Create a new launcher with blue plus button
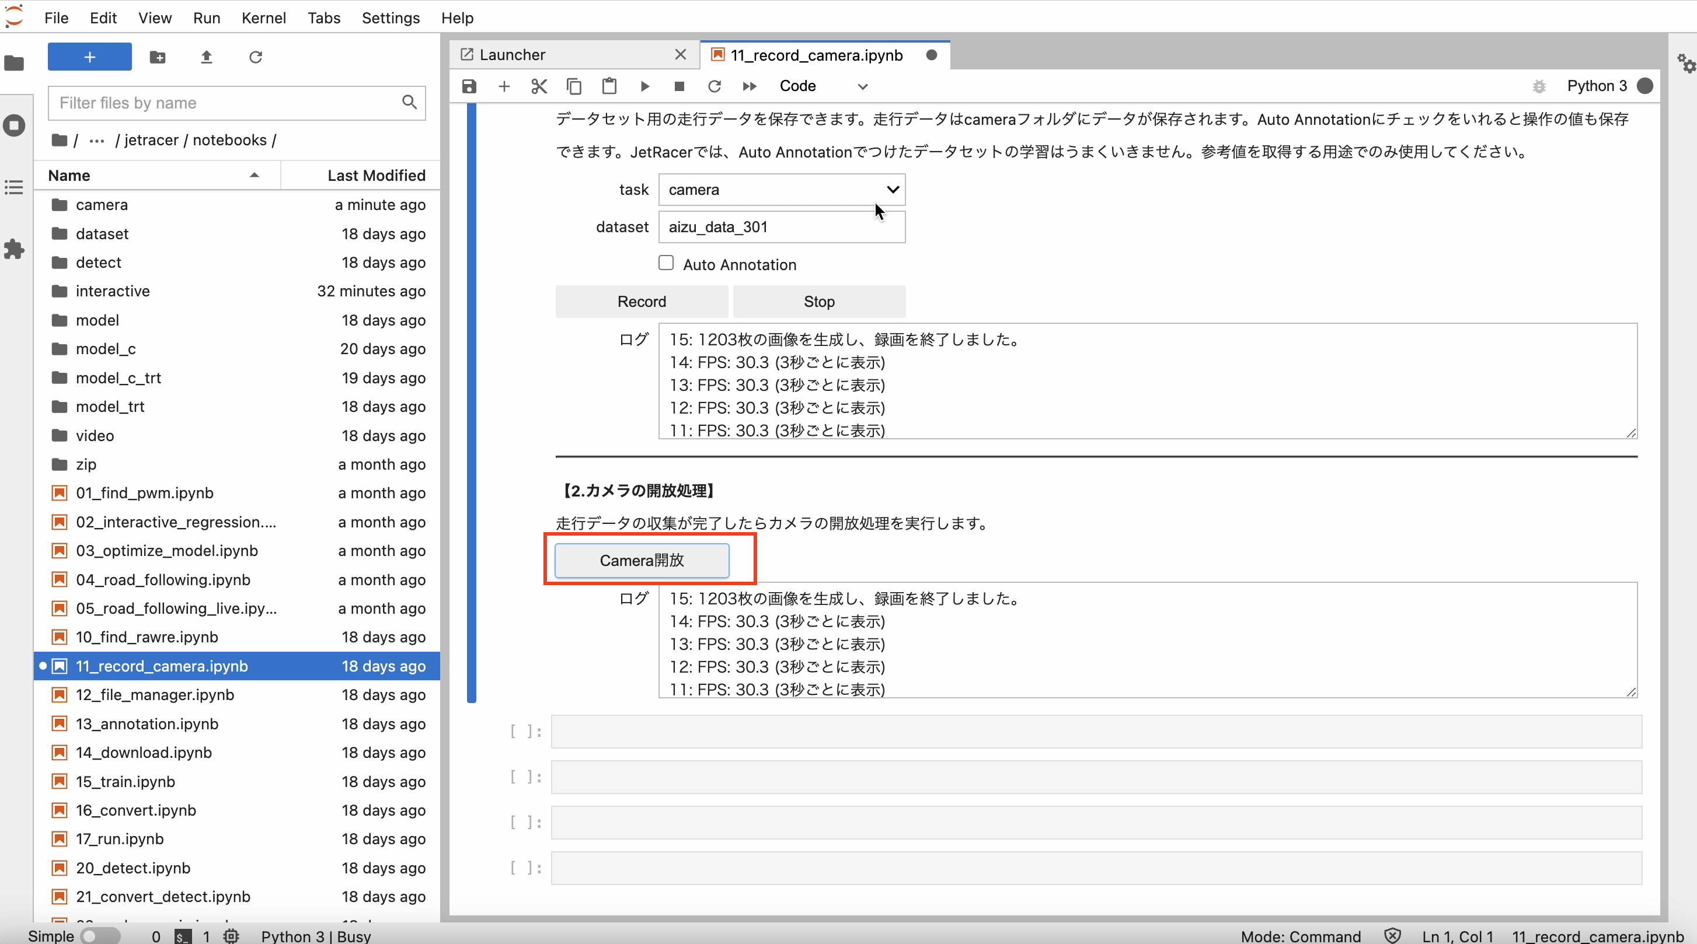This screenshot has height=944, width=1697. (x=89, y=57)
